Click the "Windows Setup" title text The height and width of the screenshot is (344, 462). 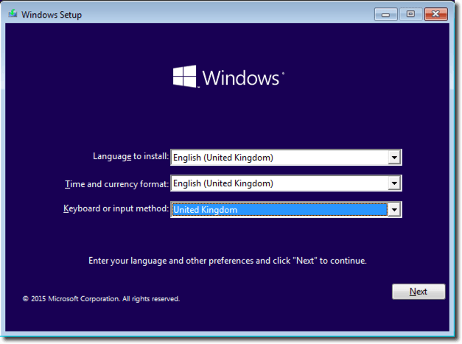tap(52, 15)
